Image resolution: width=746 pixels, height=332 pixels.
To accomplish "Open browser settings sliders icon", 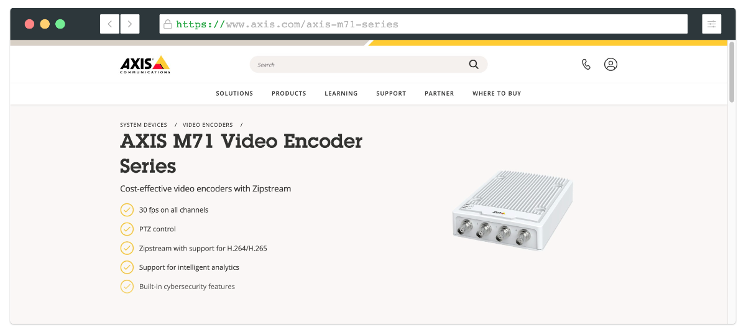I will [712, 24].
